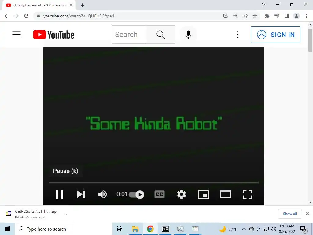Open Chrome profile avatar
Screen dimensions: 313x235
point(296,16)
